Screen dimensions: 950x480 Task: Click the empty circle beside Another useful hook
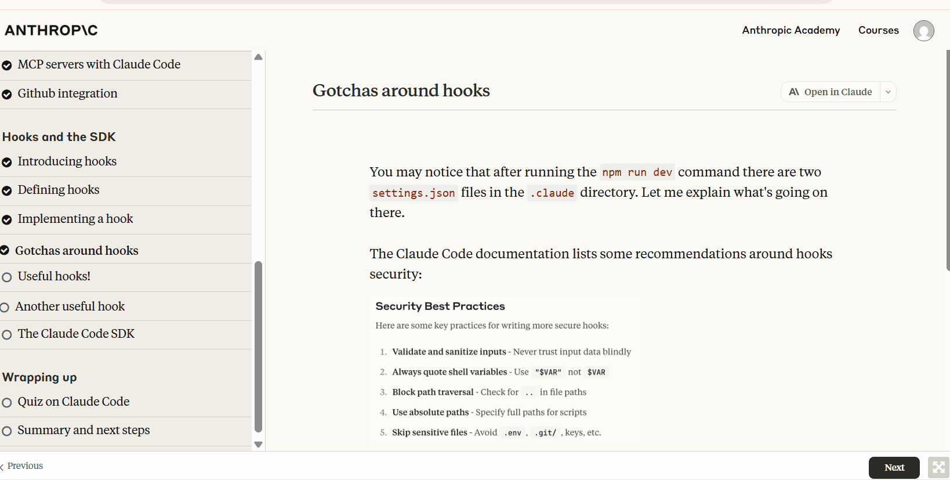5,308
